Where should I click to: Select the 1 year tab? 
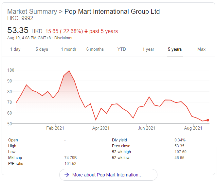click(148, 49)
